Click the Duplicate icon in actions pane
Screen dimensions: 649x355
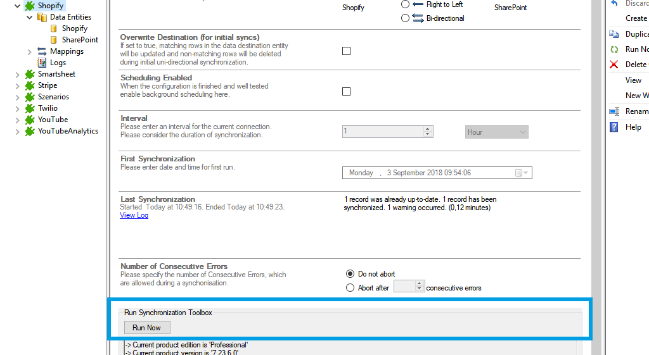tap(614, 34)
